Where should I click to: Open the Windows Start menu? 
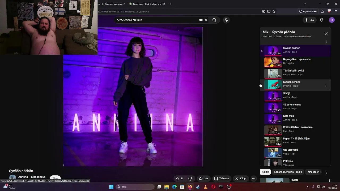coord(111,187)
